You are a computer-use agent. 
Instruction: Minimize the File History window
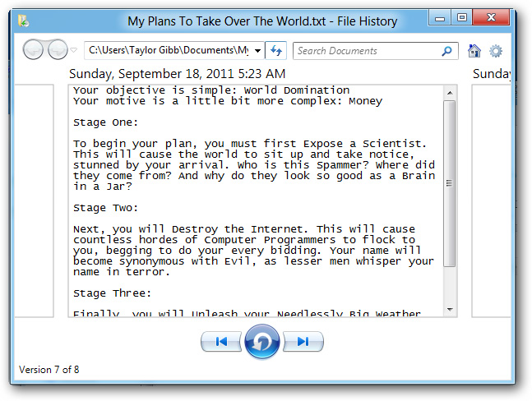pos(440,17)
